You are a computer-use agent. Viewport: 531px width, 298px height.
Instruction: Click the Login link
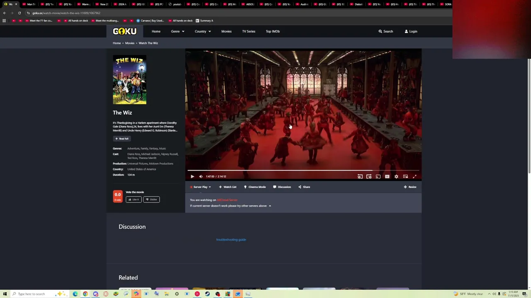(411, 31)
